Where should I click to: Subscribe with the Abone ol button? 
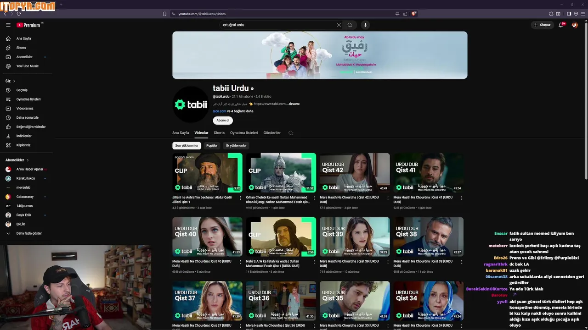223,121
